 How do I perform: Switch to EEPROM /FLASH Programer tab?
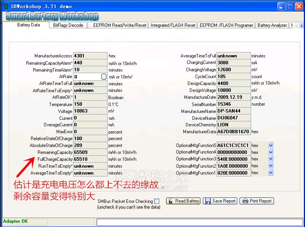pos(226,25)
